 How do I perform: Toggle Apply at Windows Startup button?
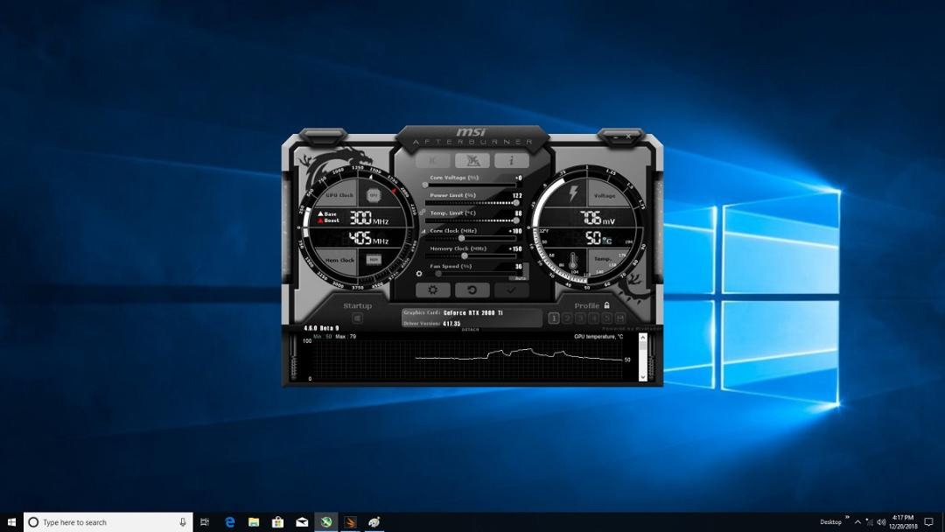tap(357, 318)
